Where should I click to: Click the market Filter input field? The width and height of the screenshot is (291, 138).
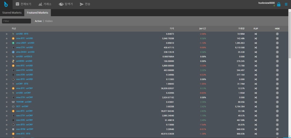pos(16,21)
